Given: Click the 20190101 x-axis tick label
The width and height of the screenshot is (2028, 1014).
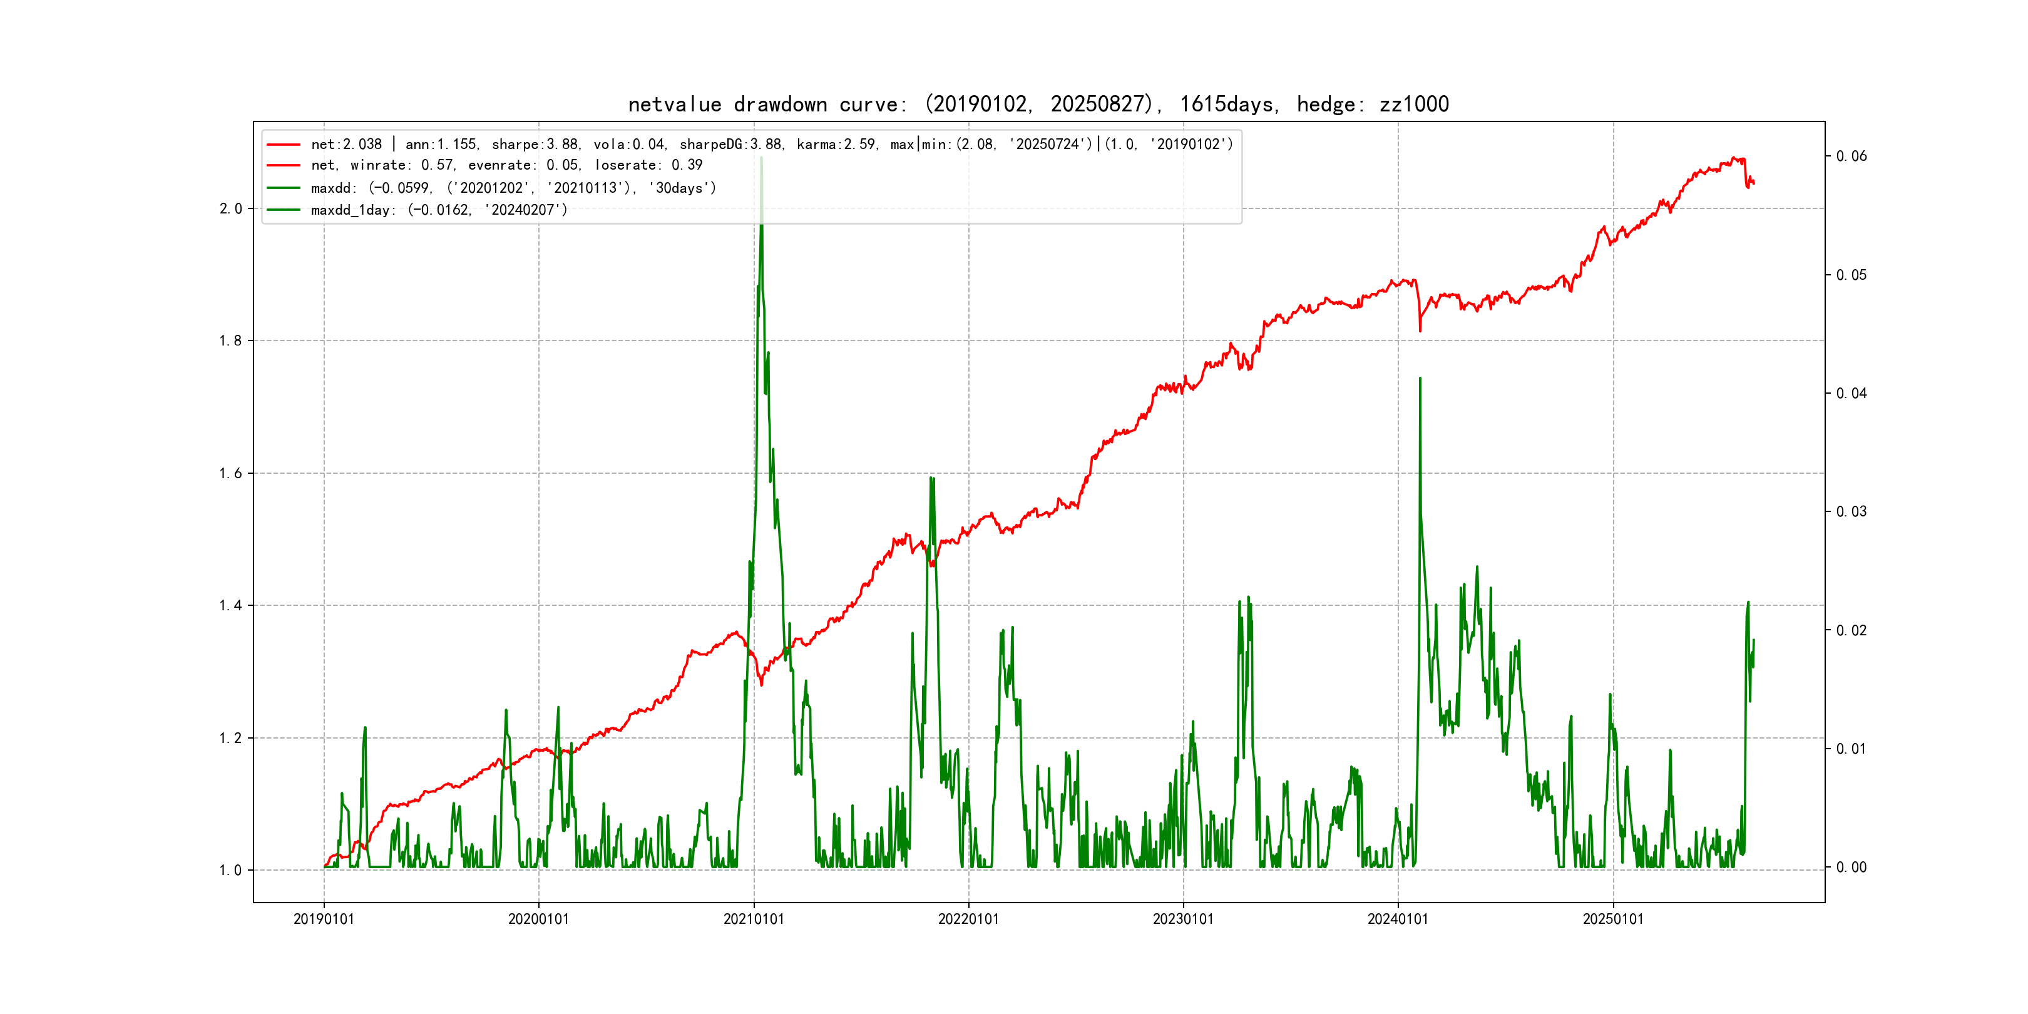Looking at the screenshot, I should click(324, 919).
